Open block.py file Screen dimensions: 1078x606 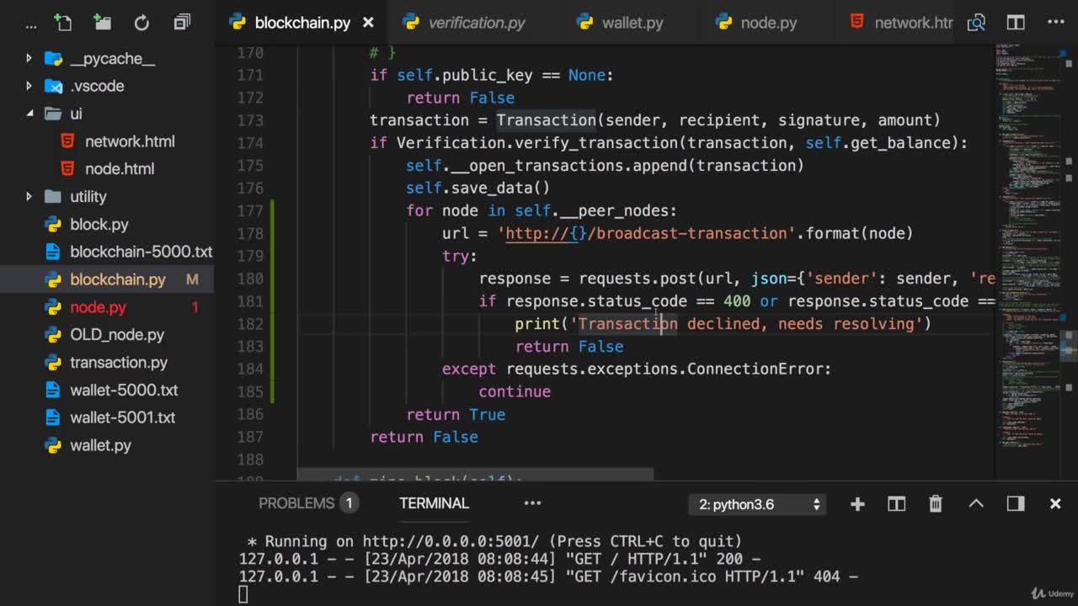[99, 224]
